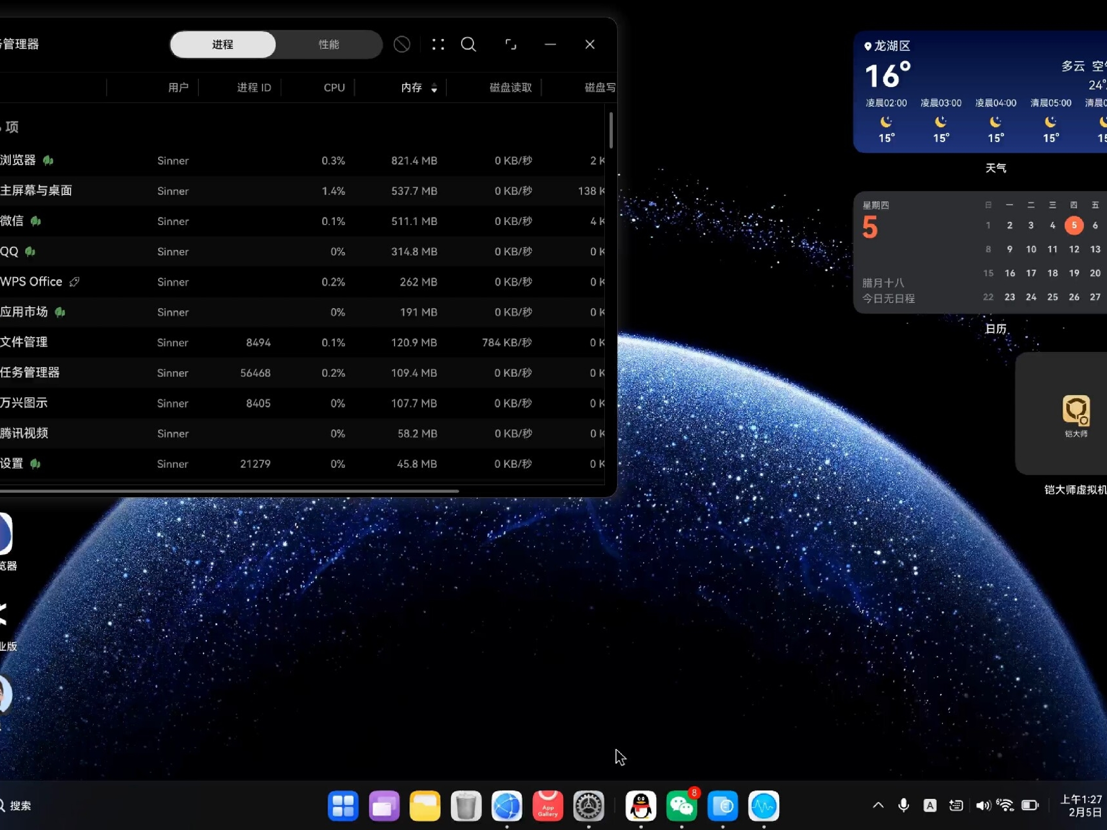Open the task manager pulse icon in dock

coord(764,806)
